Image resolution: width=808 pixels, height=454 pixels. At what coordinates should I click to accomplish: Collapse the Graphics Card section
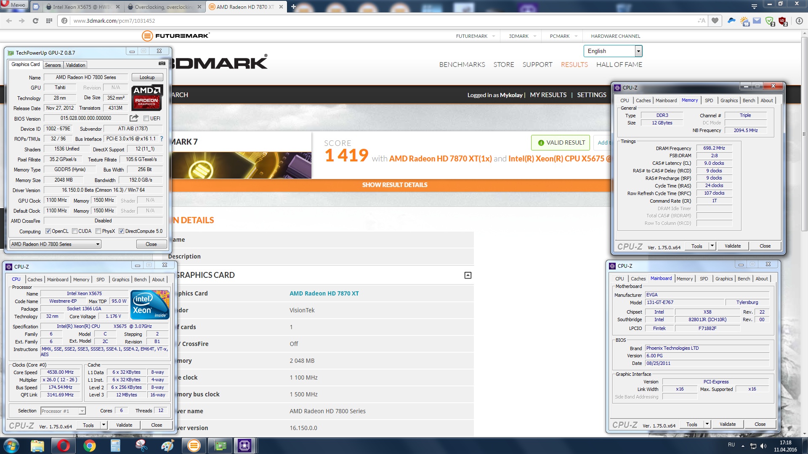coord(468,275)
